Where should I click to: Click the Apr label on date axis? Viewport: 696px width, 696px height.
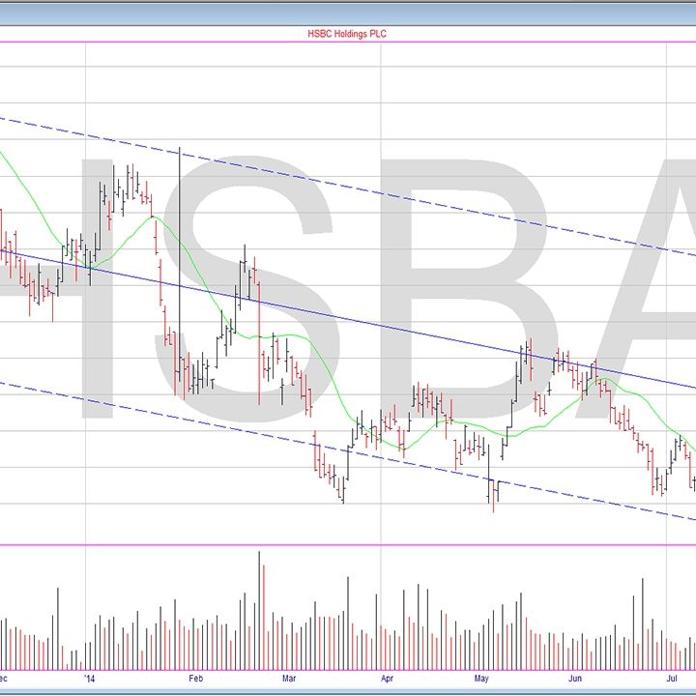tap(387, 679)
